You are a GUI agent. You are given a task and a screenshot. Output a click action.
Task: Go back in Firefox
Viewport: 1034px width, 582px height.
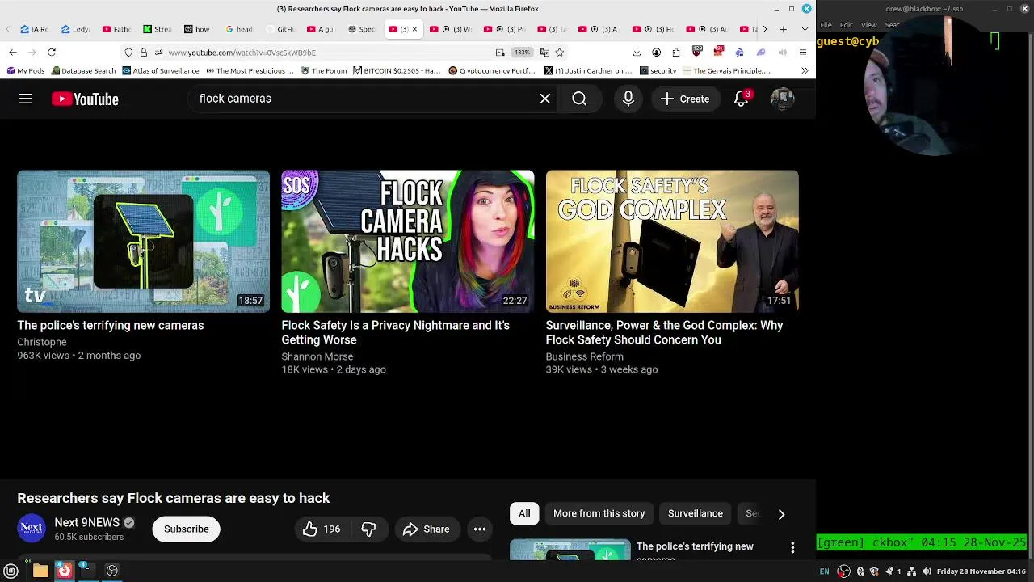[x=13, y=52]
